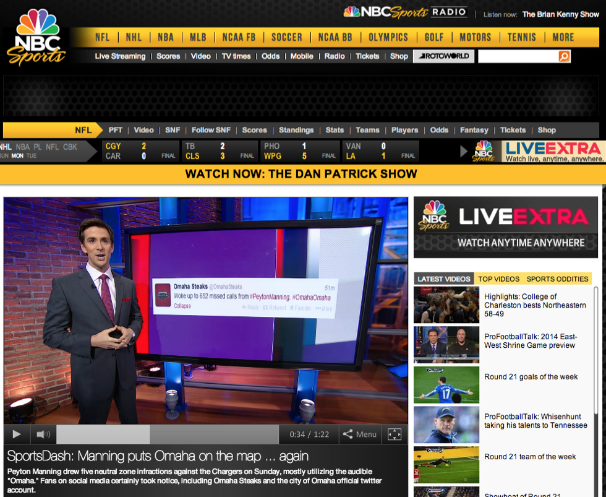
Task: Open Round 21 team of the week thumbnail
Action: coord(446,465)
